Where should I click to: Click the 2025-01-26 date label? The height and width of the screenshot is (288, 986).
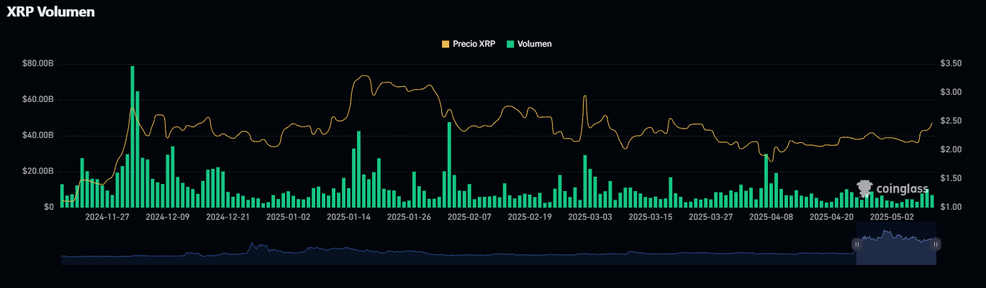click(410, 216)
